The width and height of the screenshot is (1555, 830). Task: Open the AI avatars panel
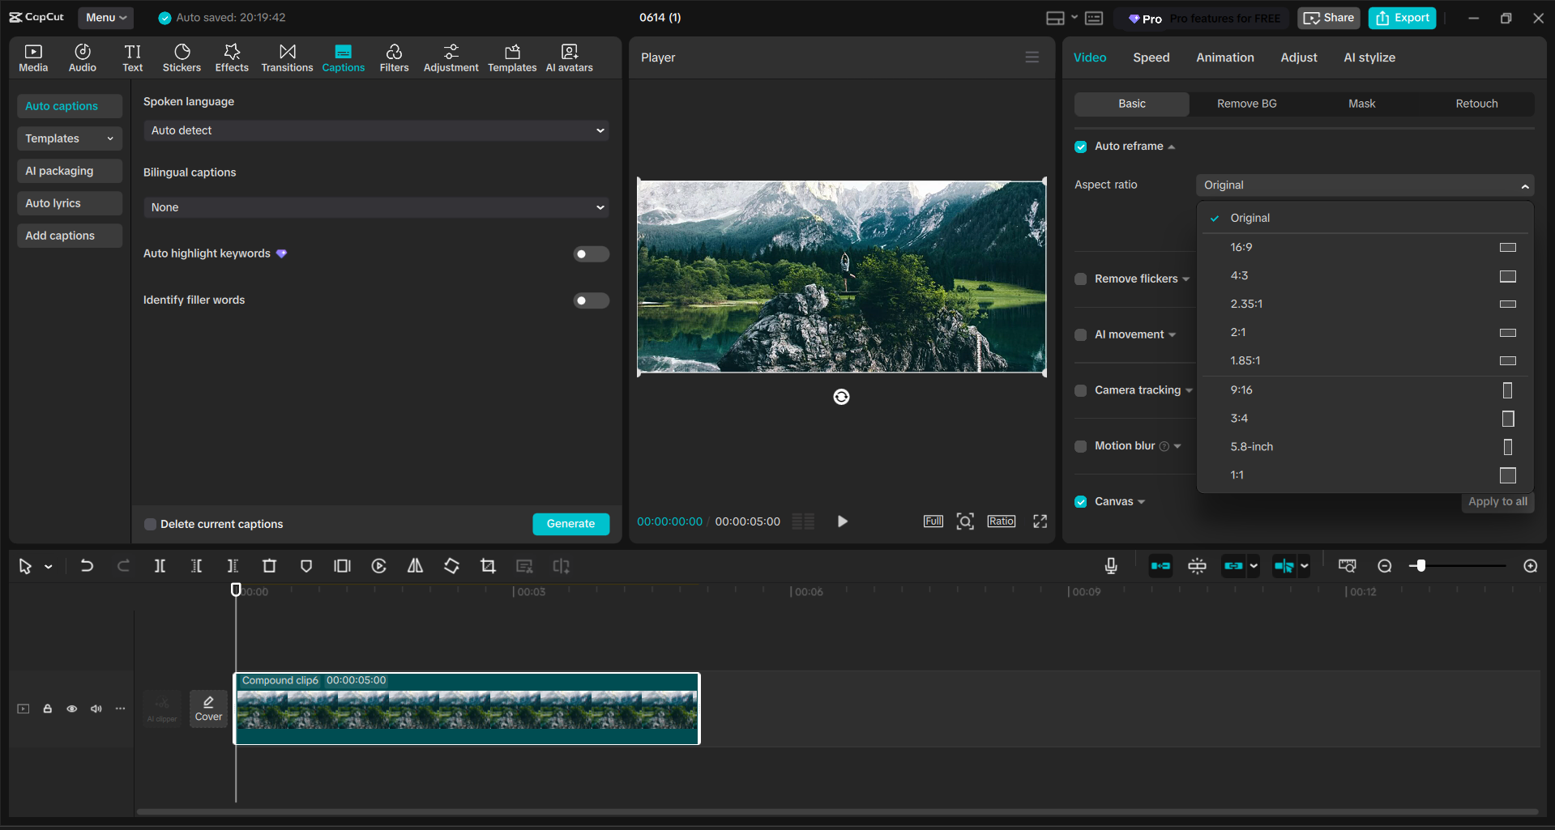click(568, 57)
